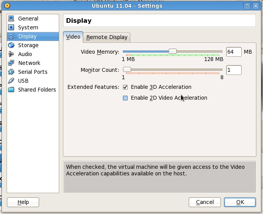
Task: Click the Serial Ports connector icon
Action: pos(11,72)
